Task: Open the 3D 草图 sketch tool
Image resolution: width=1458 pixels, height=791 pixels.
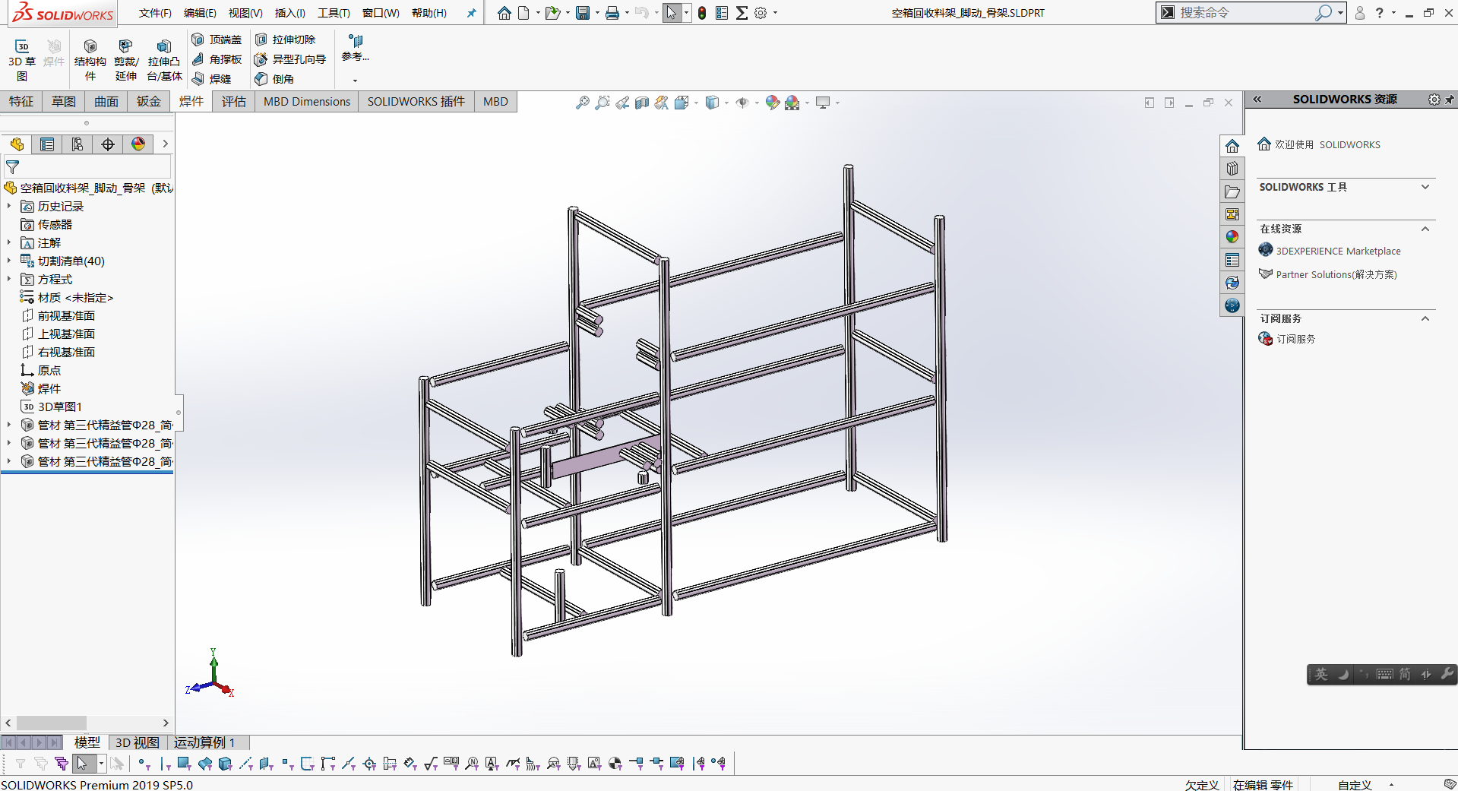Action: pyautogui.click(x=22, y=60)
